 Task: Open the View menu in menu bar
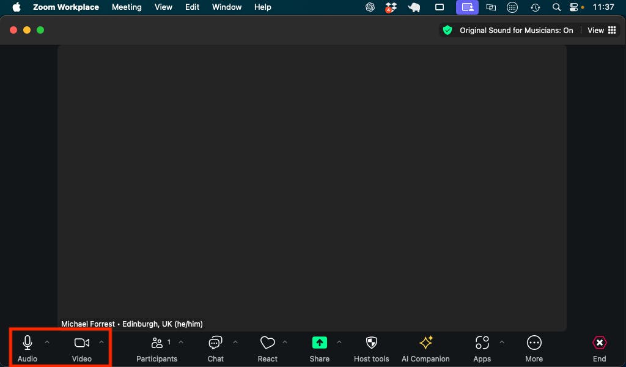coord(163,7)
